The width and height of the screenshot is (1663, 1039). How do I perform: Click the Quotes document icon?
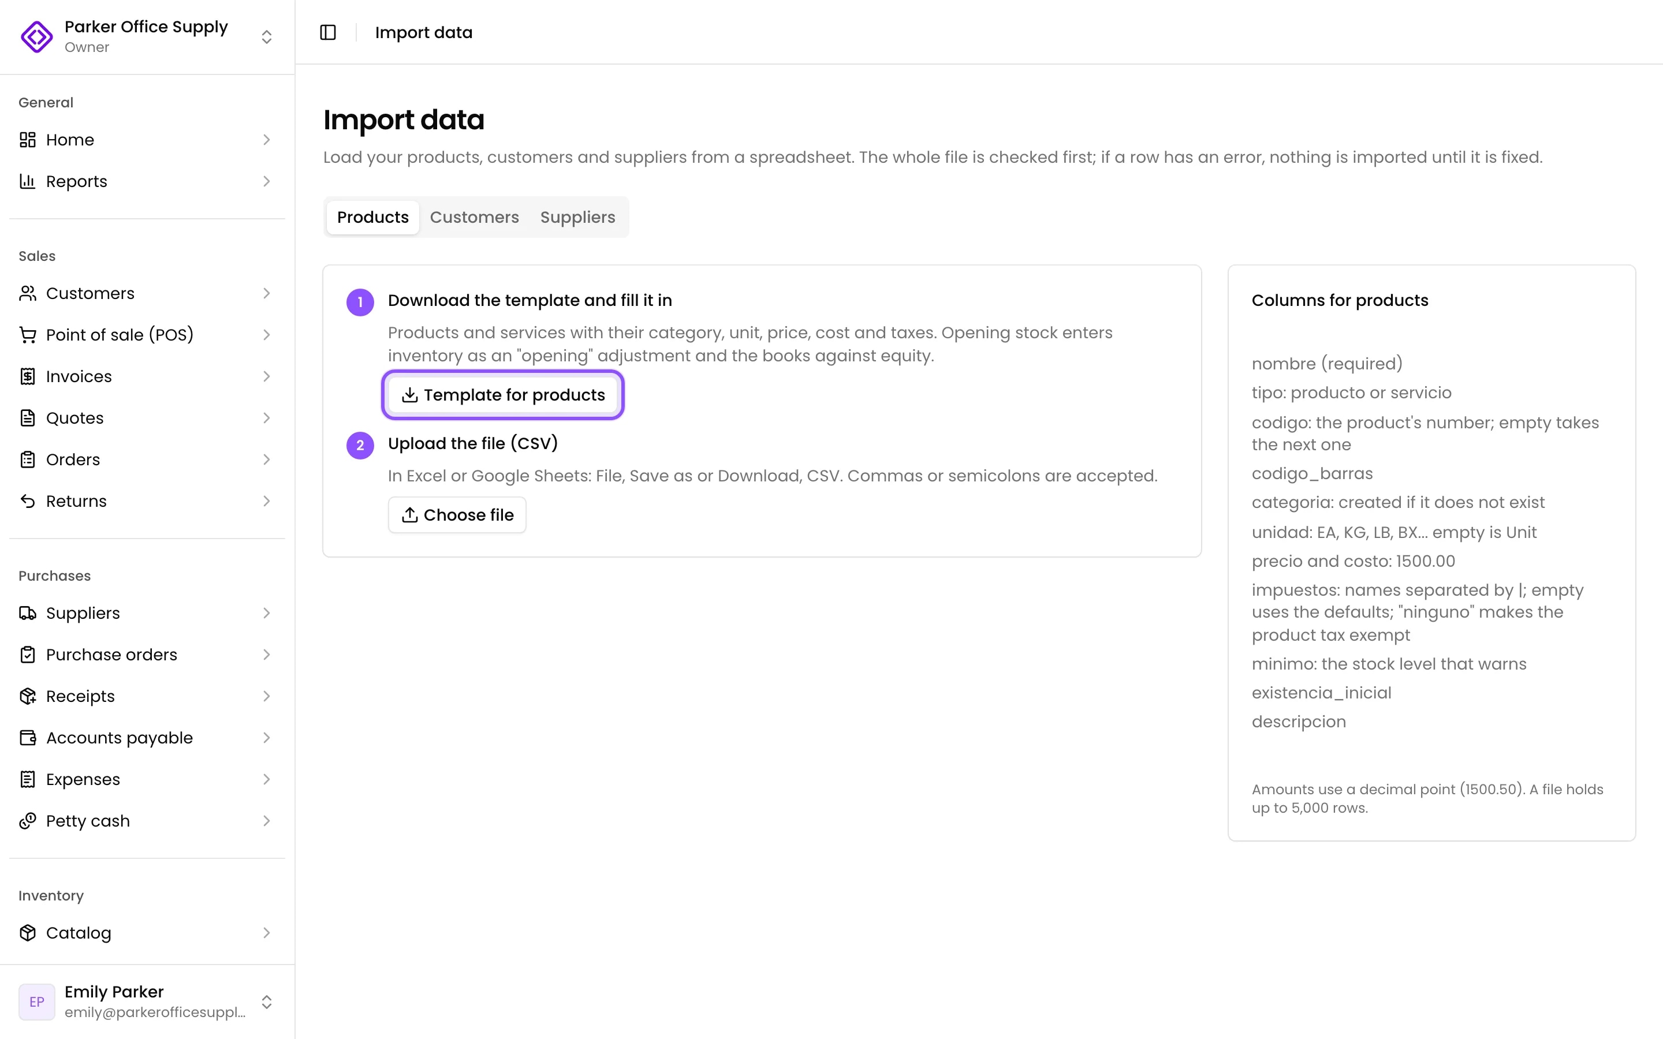coord(28,418)
